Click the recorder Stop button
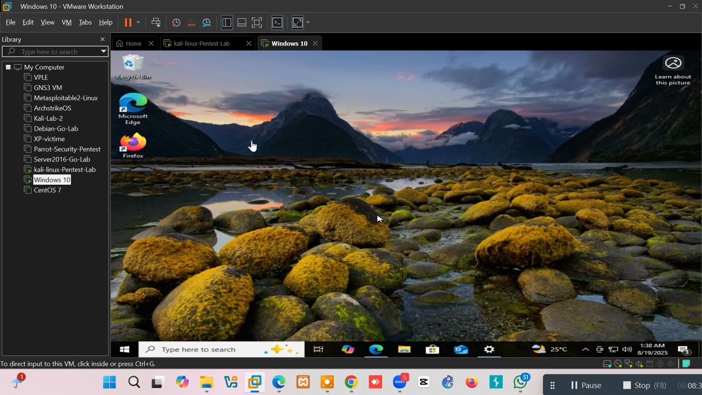 point(644,385)
